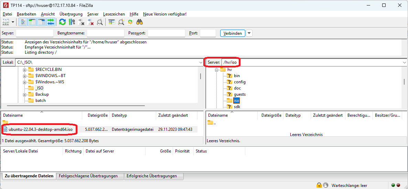
Task: Collapse the hv remote folder
Action: point(216,70)
